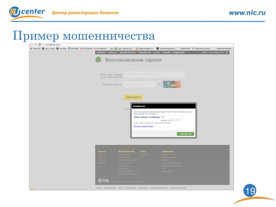This screenshot has height=207, width=276.
Task: Open the RC-redmine bookmark
Action: coord(86,49)
